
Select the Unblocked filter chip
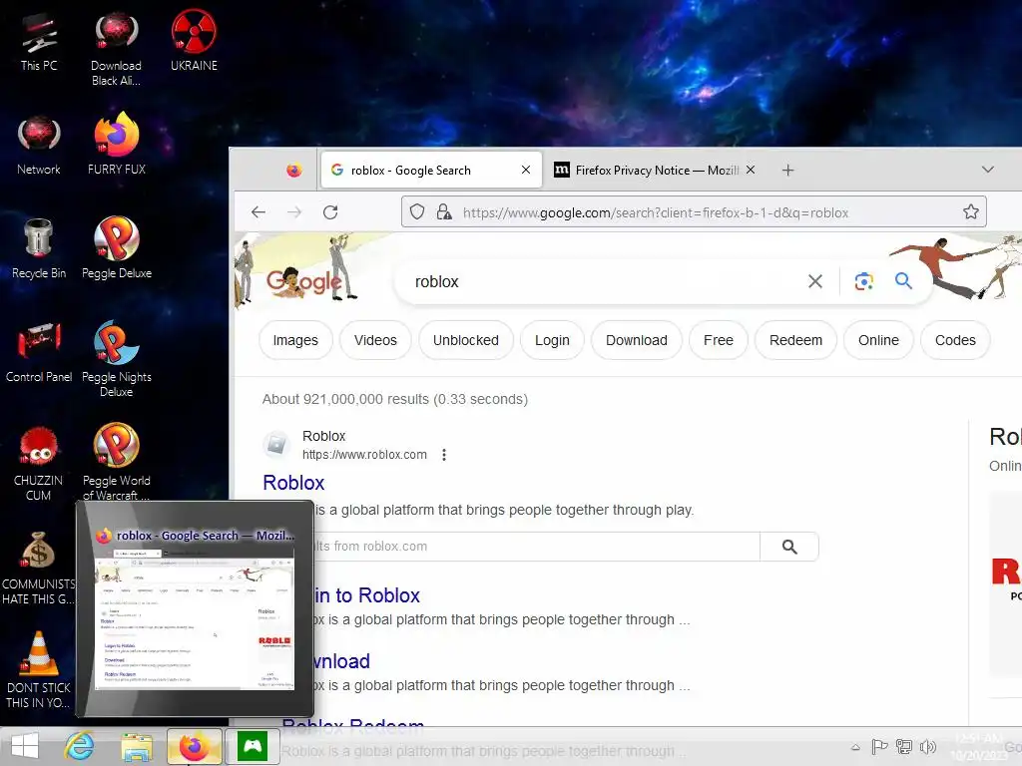pos(466,340)
